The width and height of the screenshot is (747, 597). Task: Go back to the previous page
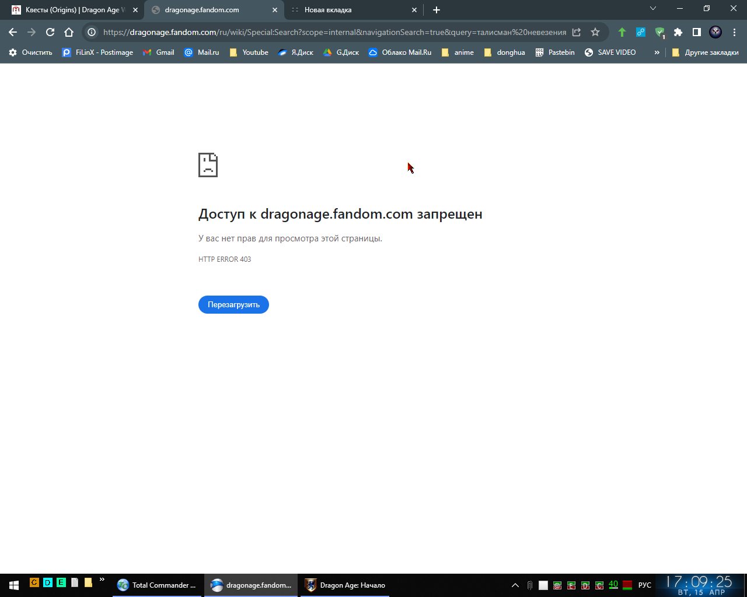coord(13,32)
